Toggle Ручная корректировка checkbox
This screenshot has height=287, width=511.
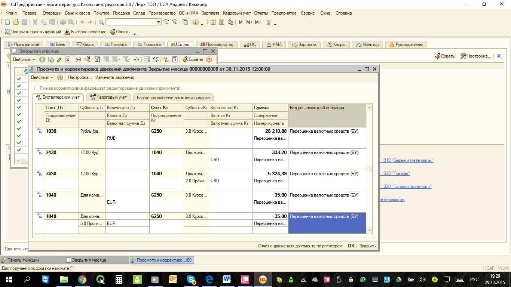pyautogui.click(x=37, y=88)
